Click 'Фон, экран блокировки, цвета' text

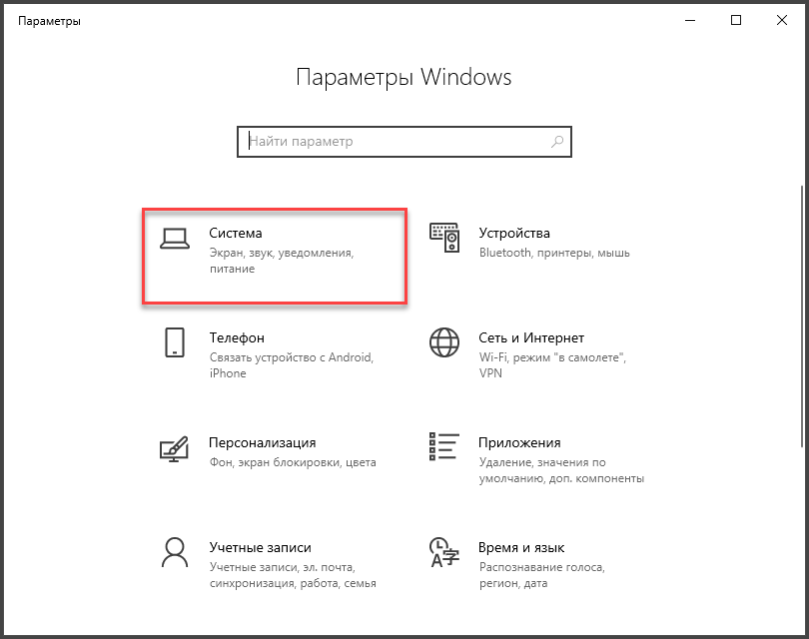click(x=293, y=462)
